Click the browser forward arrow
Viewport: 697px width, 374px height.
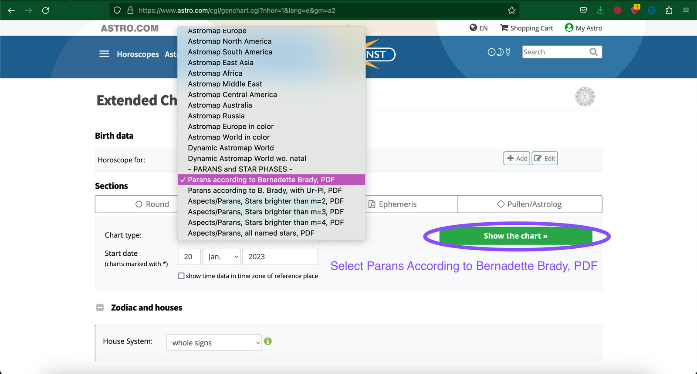click(x=28, y=10)
